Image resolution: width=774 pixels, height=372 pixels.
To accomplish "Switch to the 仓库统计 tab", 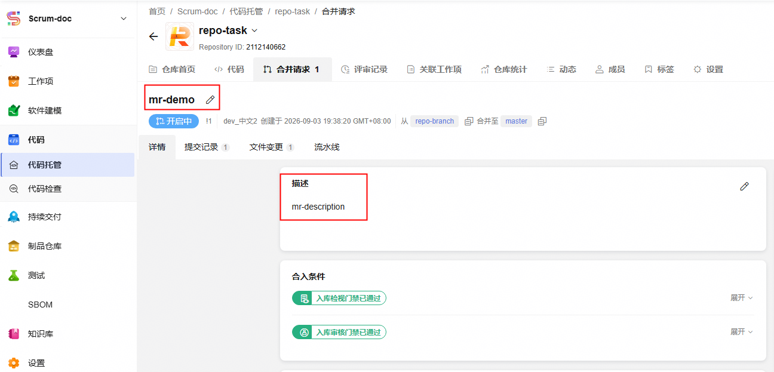I will tap(503, 69).
